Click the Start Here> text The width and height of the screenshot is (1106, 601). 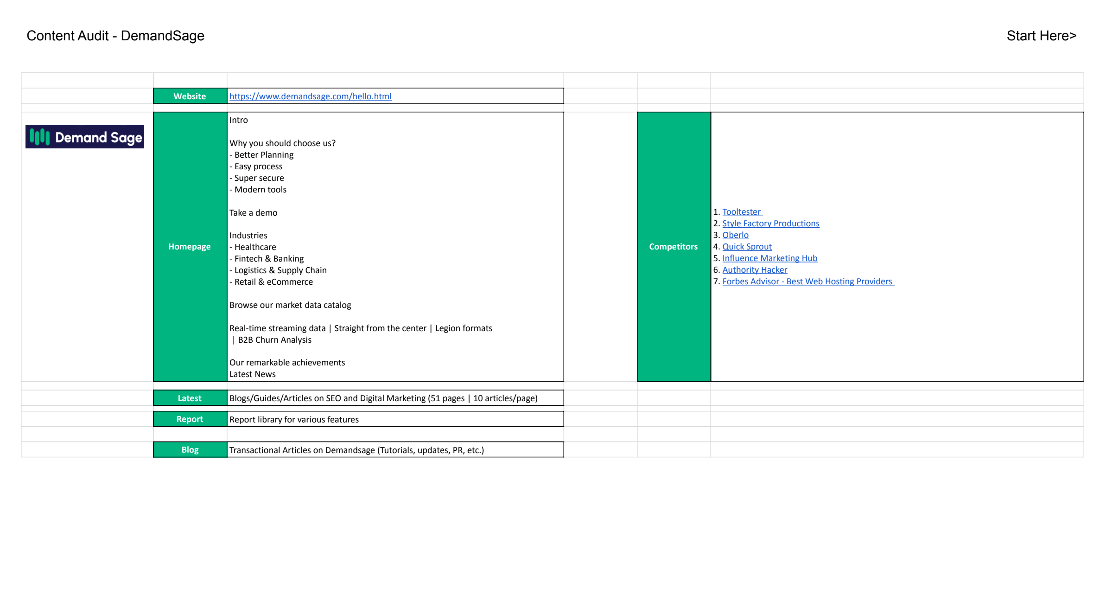click(x=1041, y=36)
